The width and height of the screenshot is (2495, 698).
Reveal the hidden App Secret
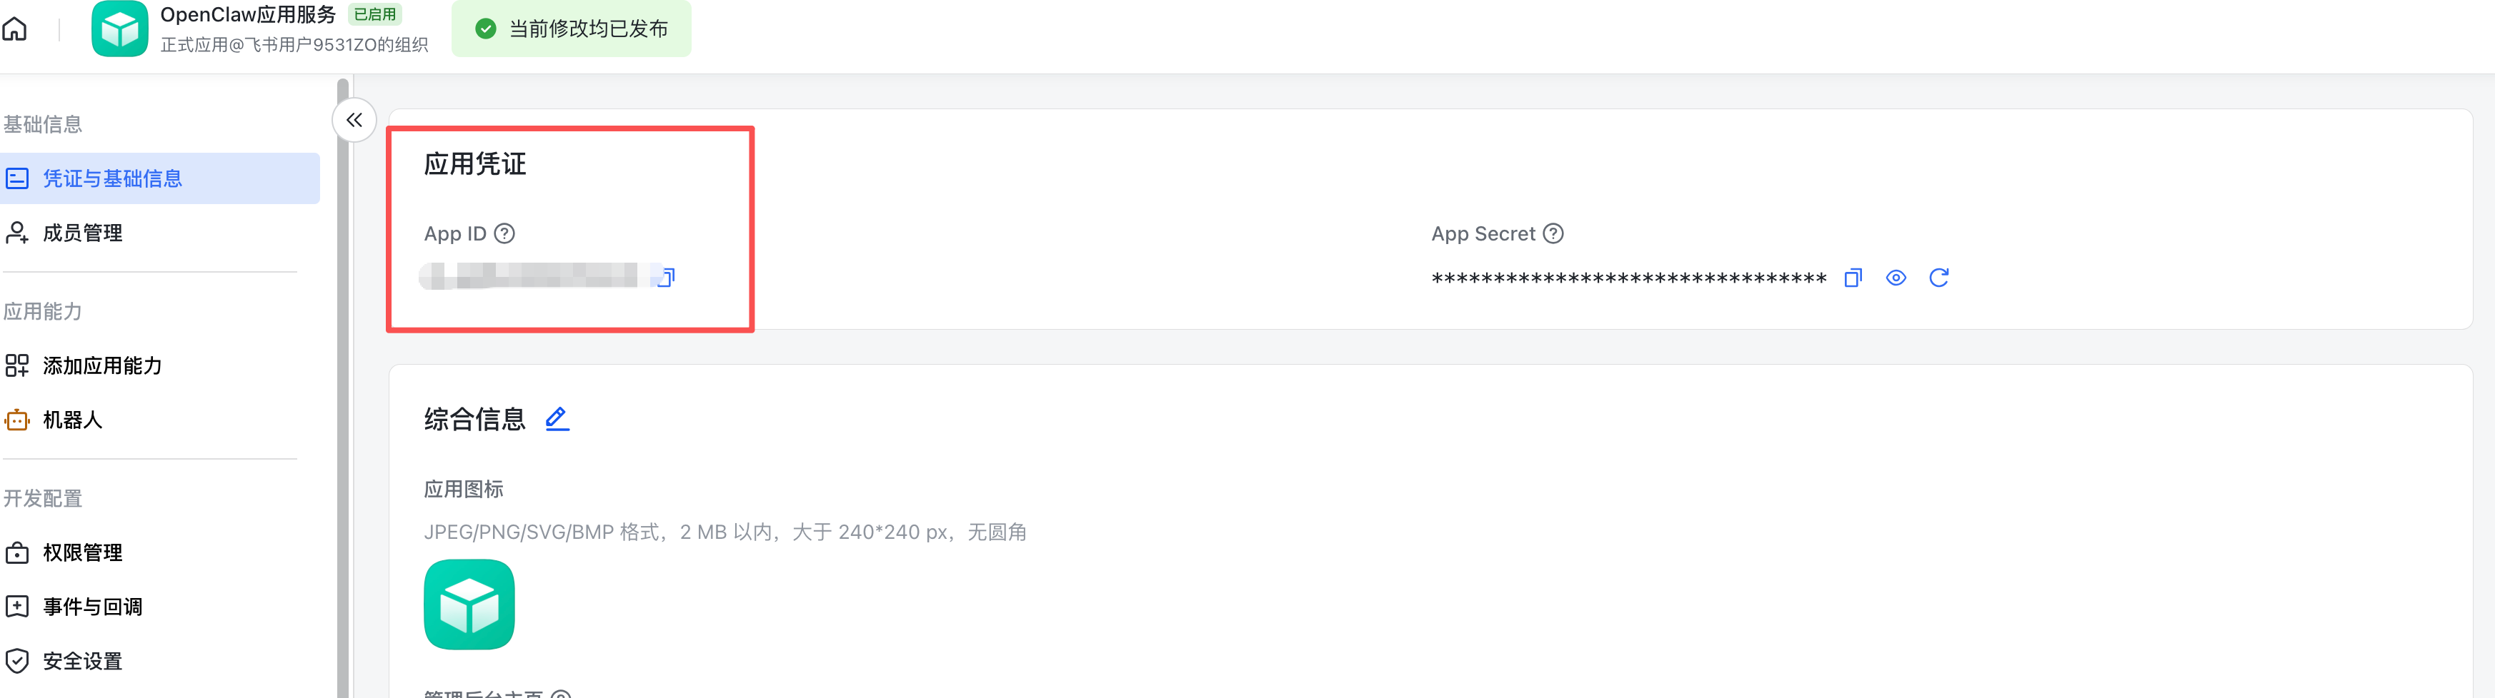click(x=1896, y=278)
